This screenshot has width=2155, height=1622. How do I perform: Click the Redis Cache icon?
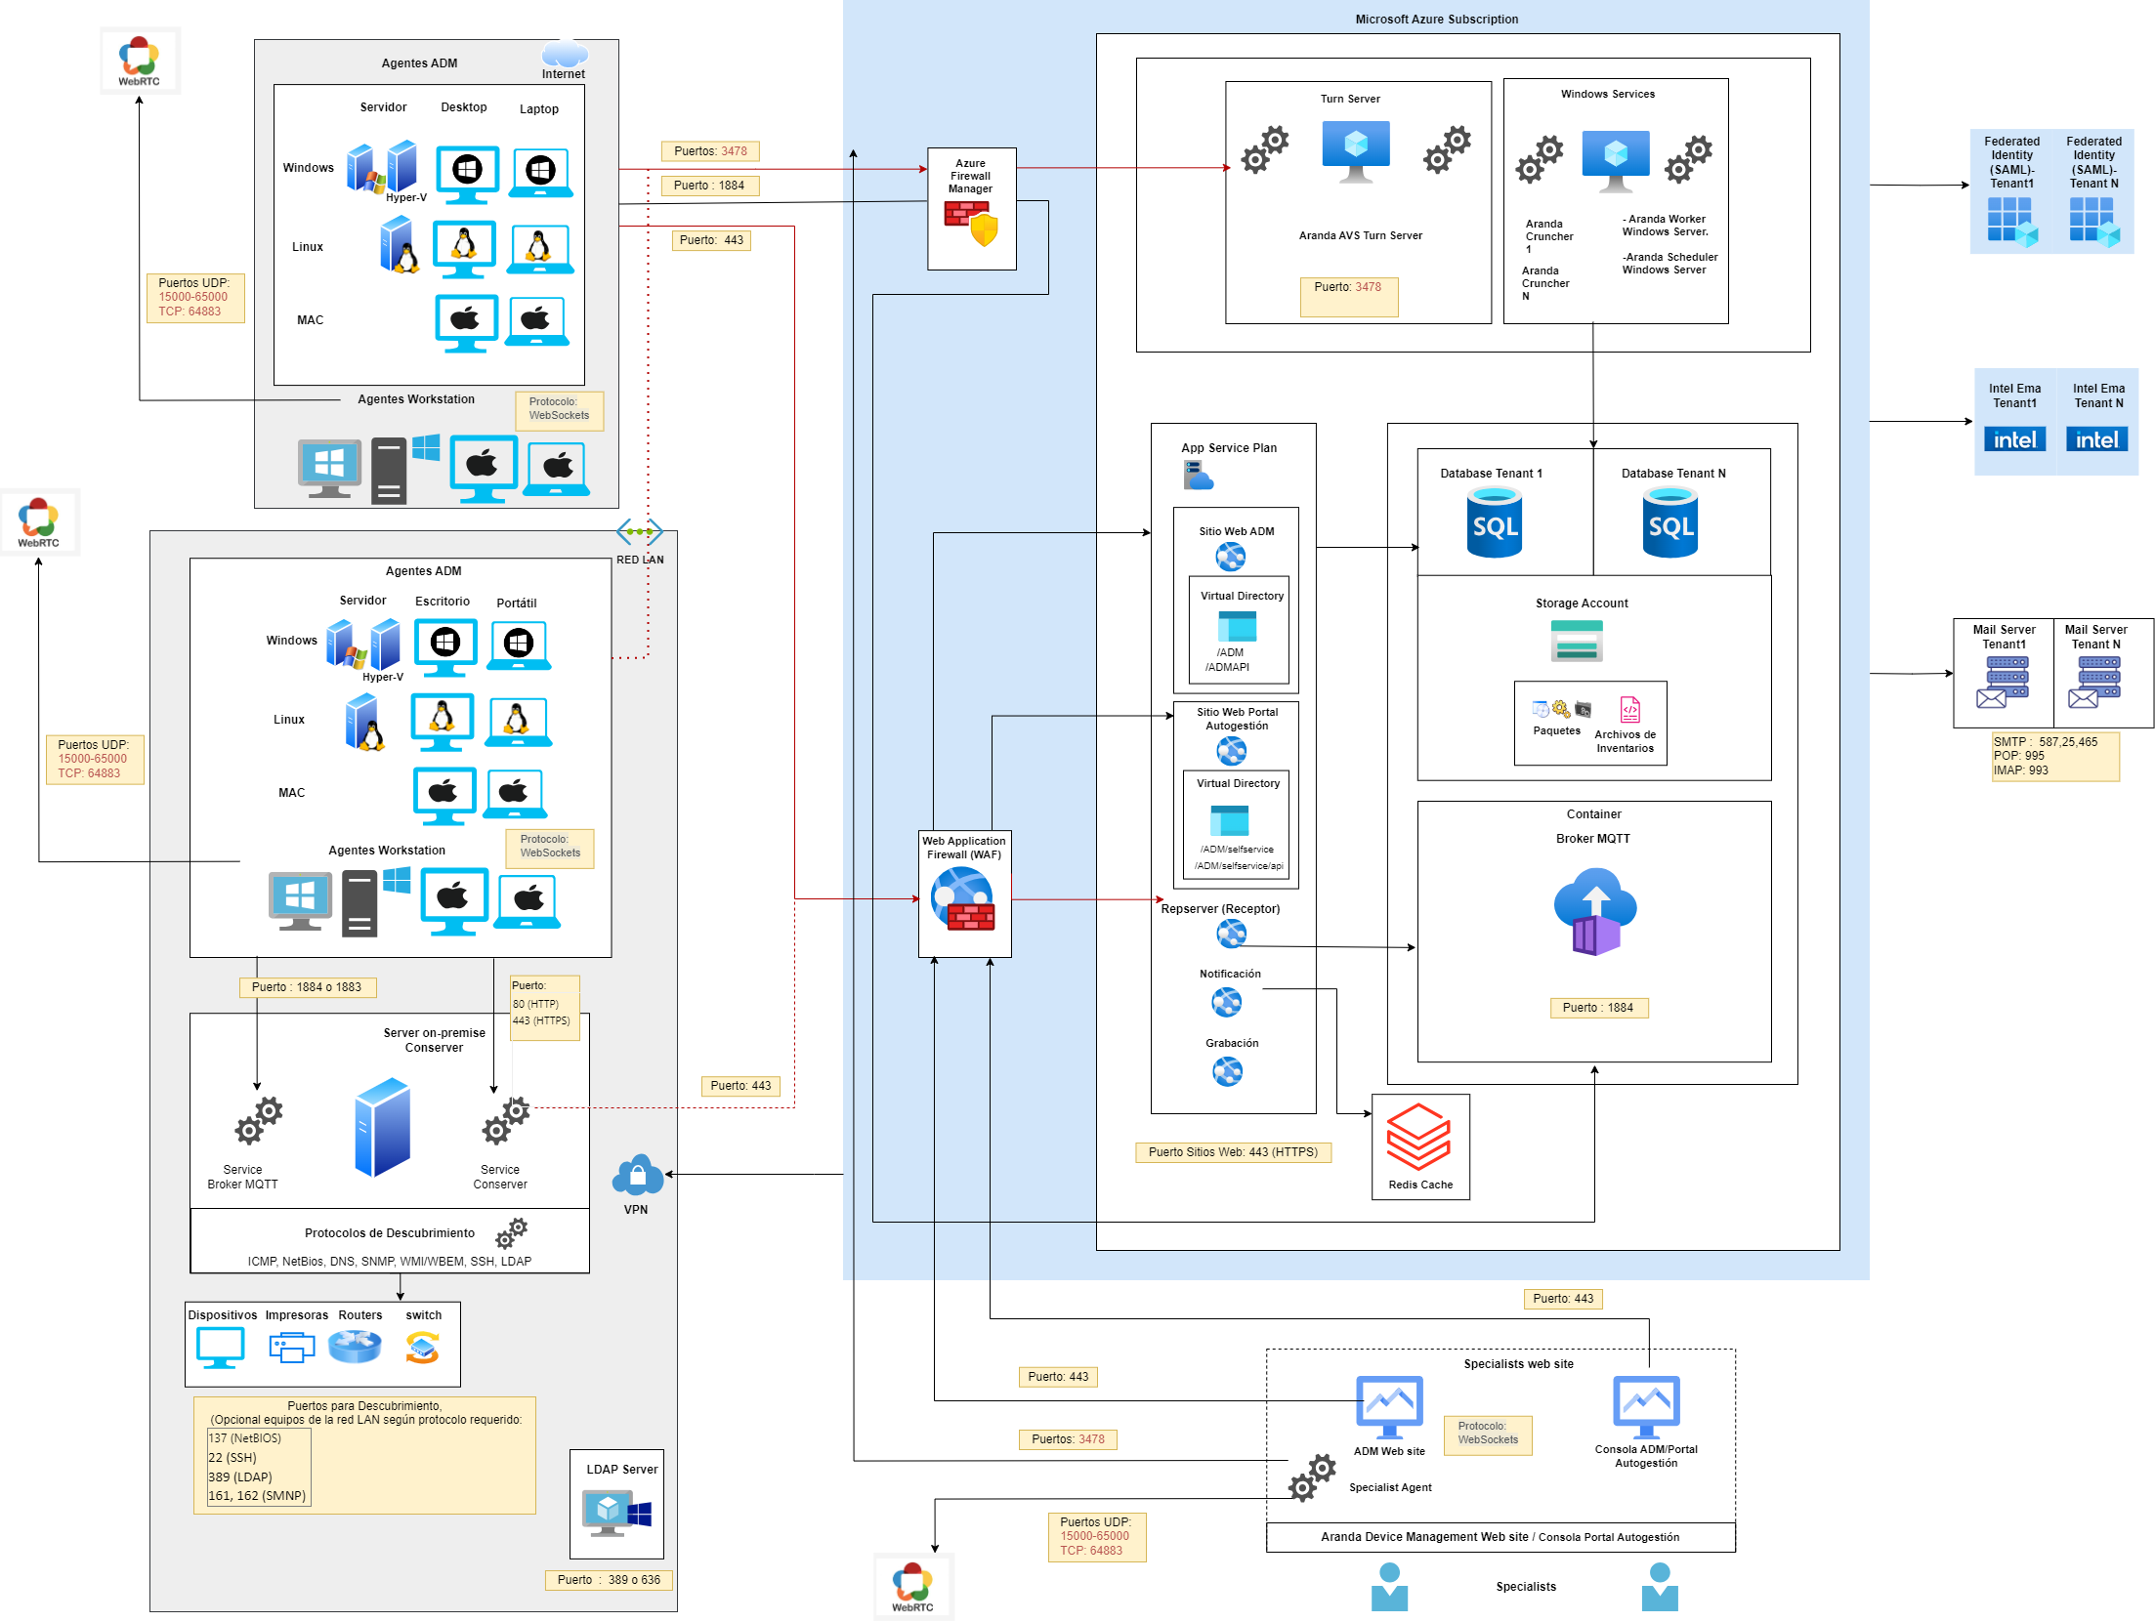1418,1137
